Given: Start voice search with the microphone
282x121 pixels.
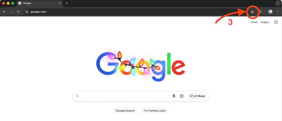Looking at the screenshot, I should pyautogui.click(x=174, y=96).
